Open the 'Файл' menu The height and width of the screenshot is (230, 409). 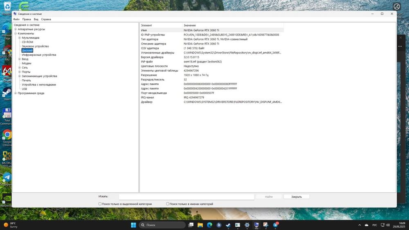tap(16, 19)
